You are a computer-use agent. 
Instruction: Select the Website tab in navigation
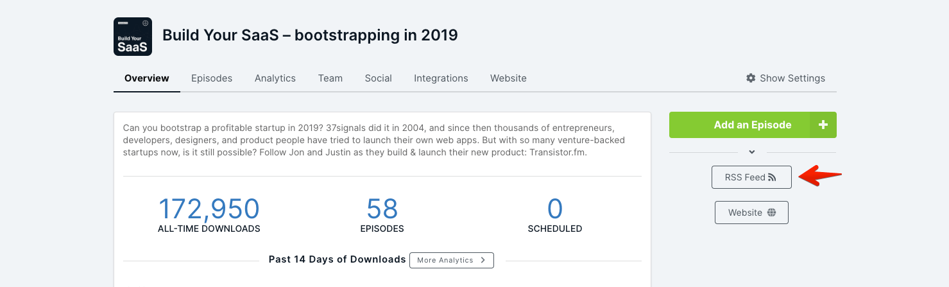pyautogui.click(x=508, y=78)
